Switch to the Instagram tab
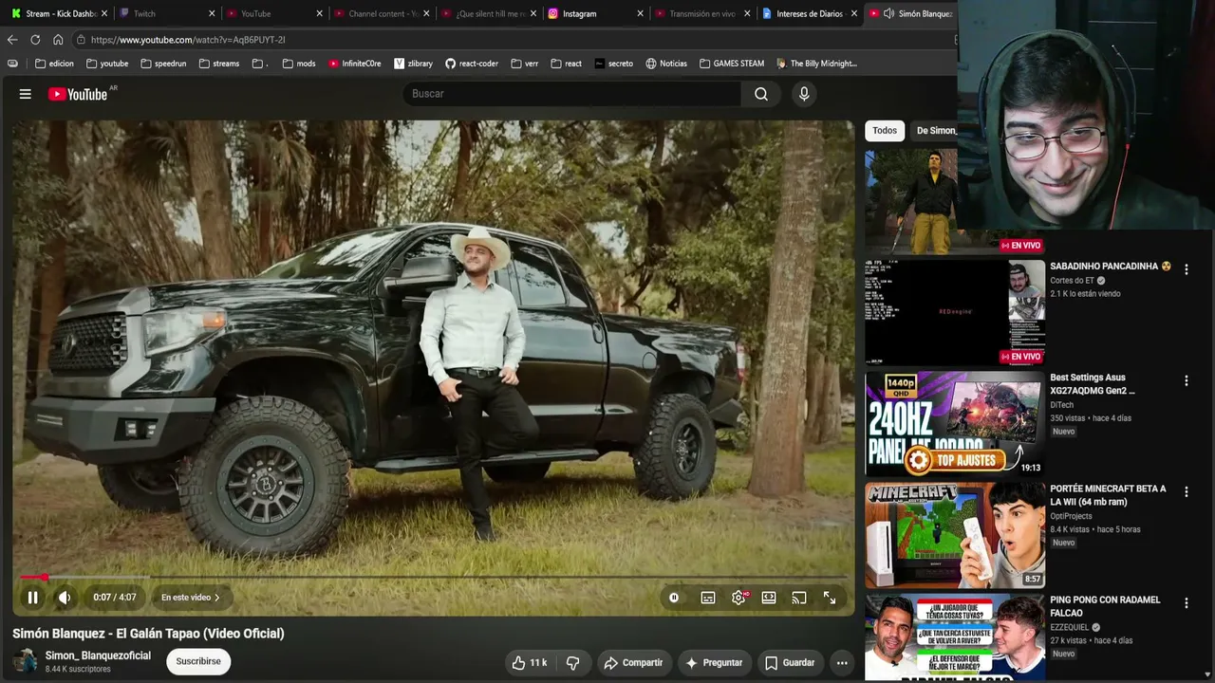The width and height of the screenshot is (1215, 683). pyautogui.click(x=596, y=13)
